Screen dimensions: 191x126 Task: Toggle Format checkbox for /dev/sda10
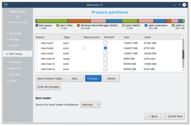105,59
